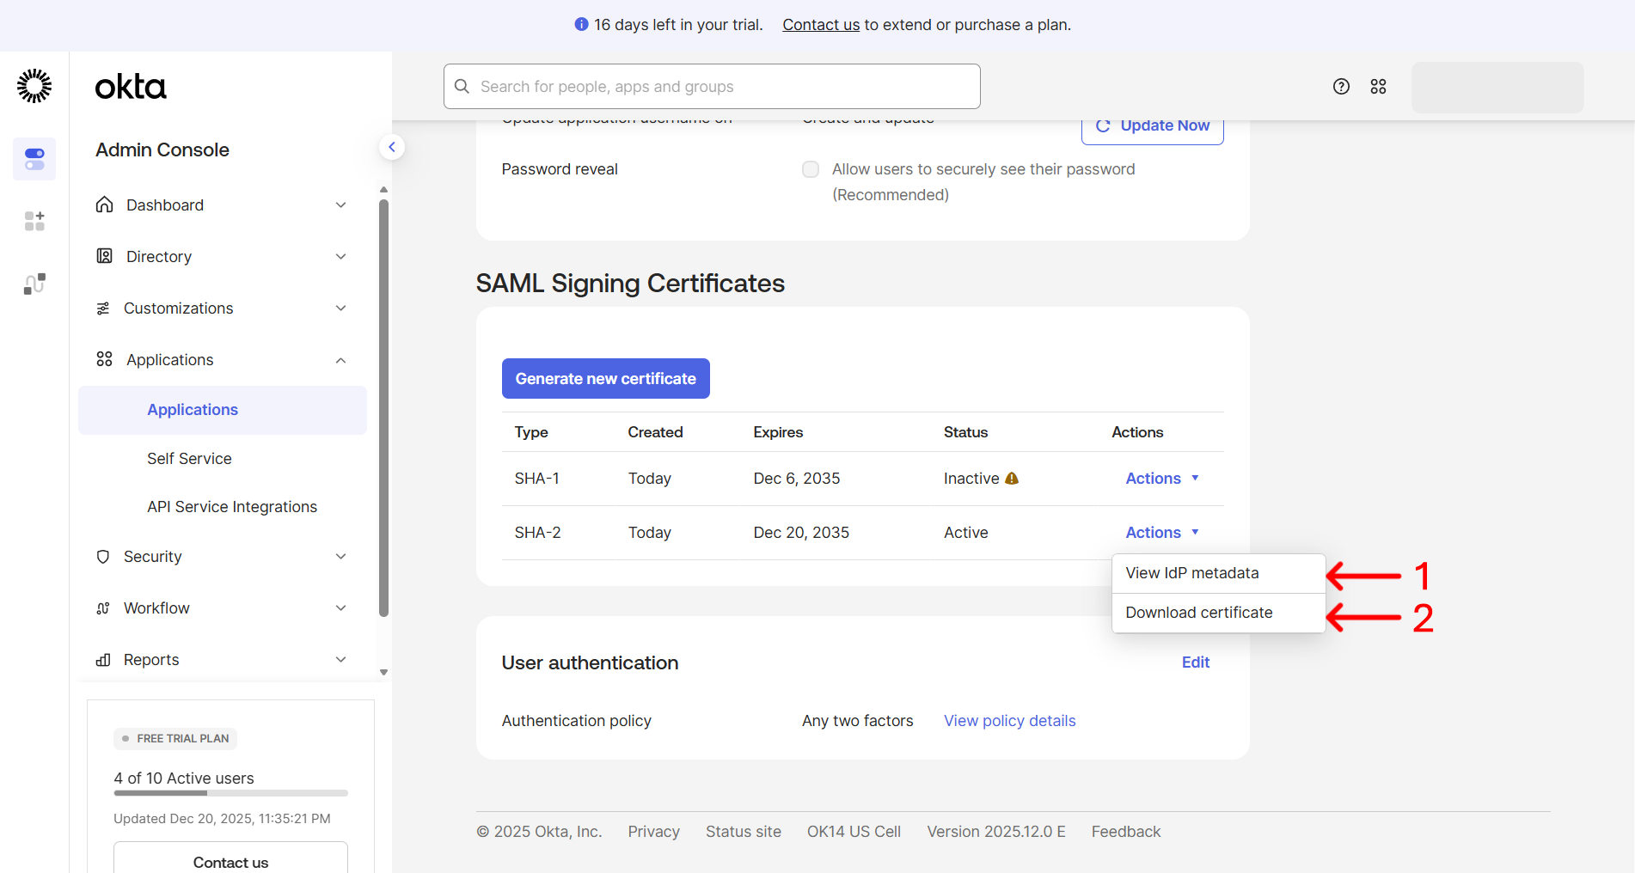Open the workflow connector rail icon

tap(34, 284)
